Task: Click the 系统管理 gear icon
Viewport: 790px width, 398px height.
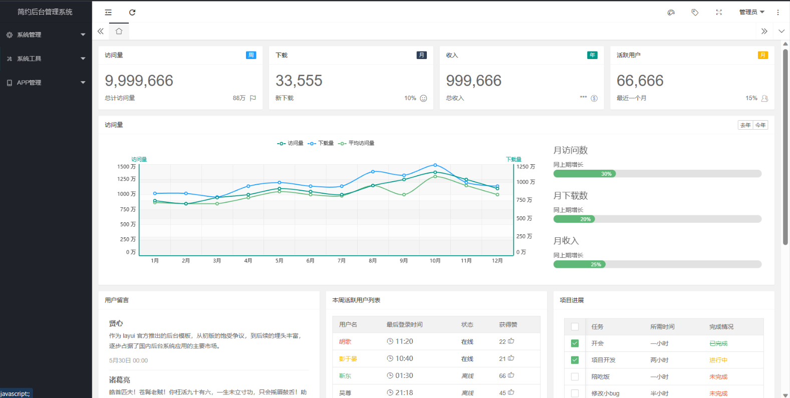Action: pyautogui.click(x=9, y=35)
